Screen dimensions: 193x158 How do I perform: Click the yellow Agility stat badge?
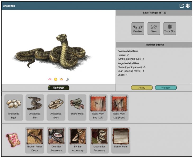pyautogui.click(x=142, y=88)
